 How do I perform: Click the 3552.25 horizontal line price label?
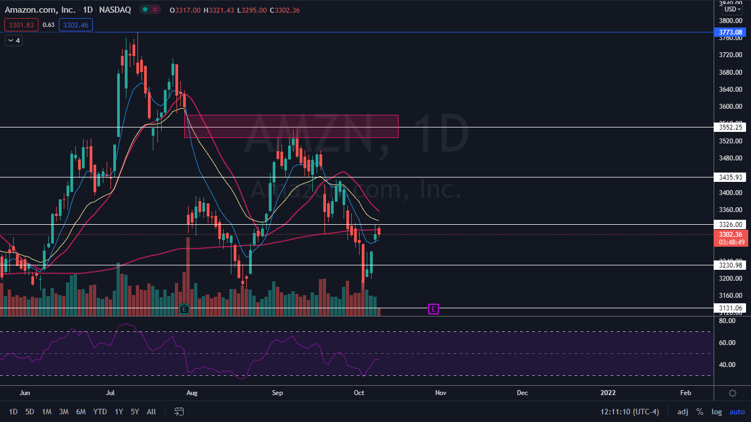point(731,127)
